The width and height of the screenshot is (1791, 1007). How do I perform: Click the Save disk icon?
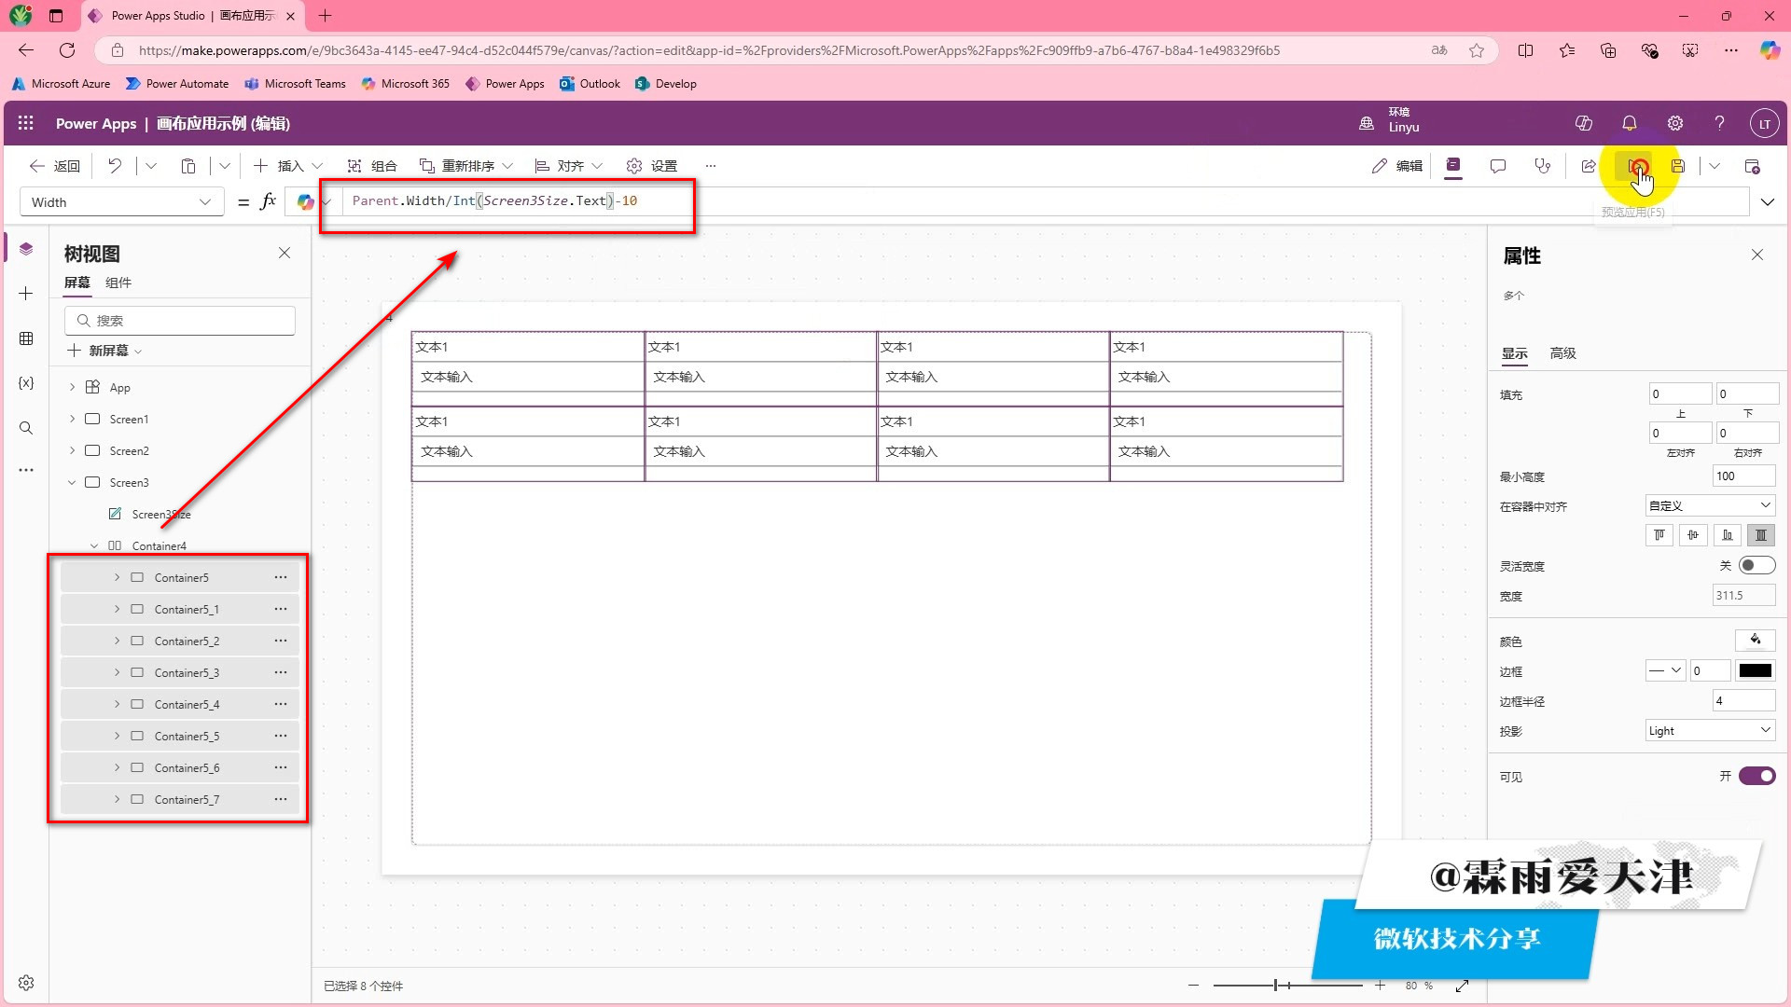1677,166
